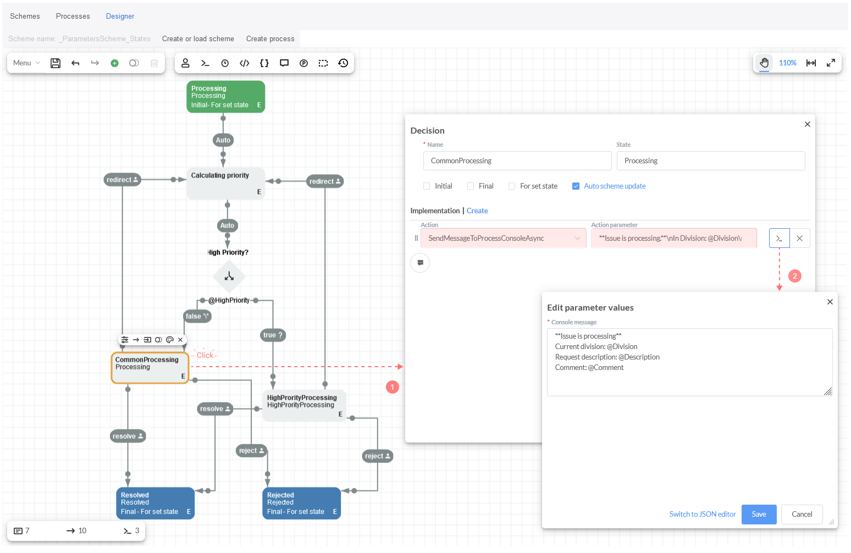Click Switch to JSON editor link
851x553 pixels.
(x=703, y=515)
